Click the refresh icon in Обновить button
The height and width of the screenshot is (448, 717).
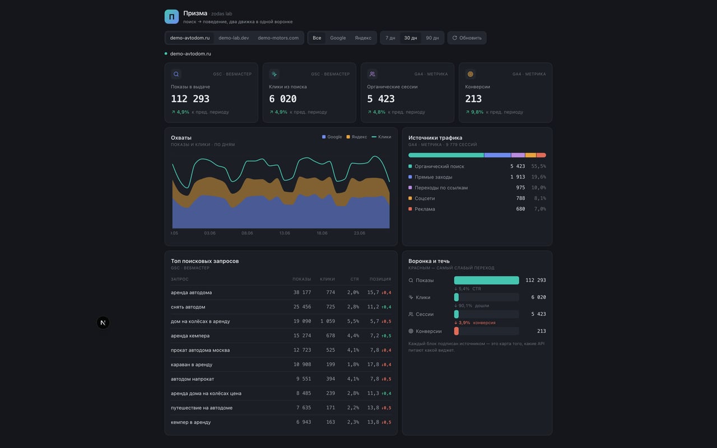(455, 38)
